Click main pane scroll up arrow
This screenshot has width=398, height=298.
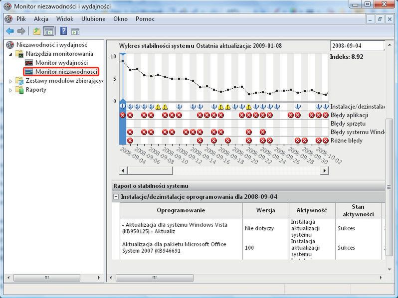tap(389, 45)
